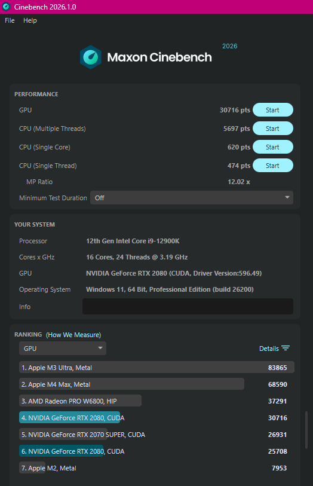Click the MP Ratio value 12.02 x

239,182
